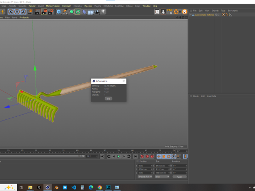This screenshot has width=255, height=191.
Task: Add a camera object
Action: (97, 12)
